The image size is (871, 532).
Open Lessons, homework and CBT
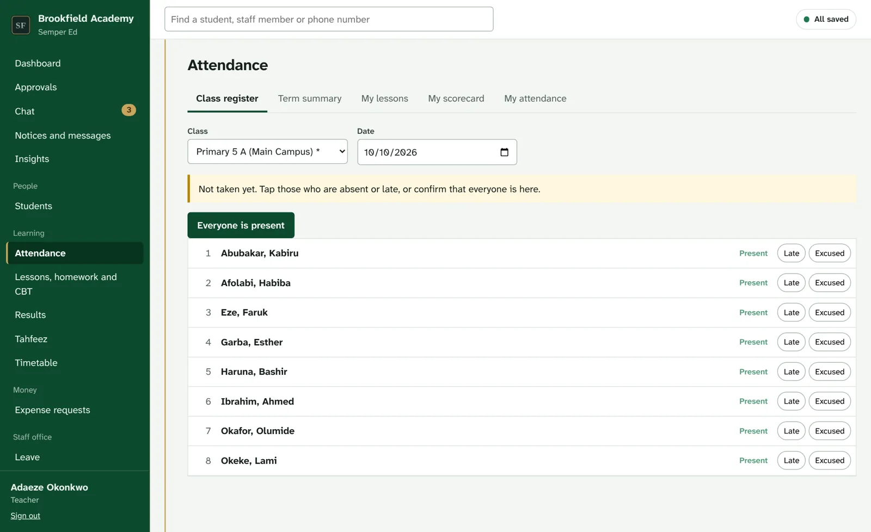click(x=75, y=284)
